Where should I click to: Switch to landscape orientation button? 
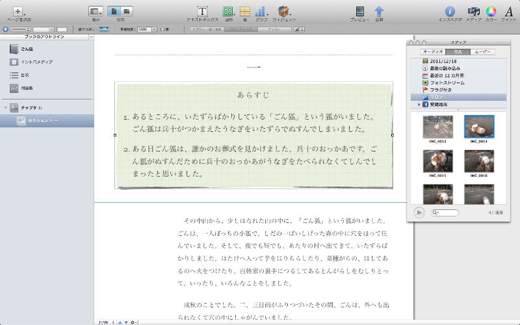[x=126, y=11]
